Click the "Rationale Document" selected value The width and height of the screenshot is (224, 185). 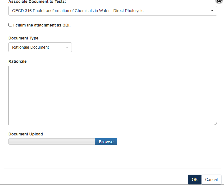tap(31, 47)
